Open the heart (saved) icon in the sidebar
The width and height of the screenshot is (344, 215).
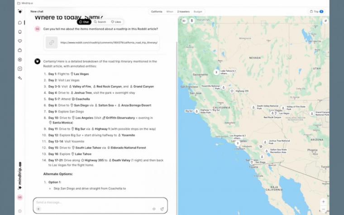20,41
